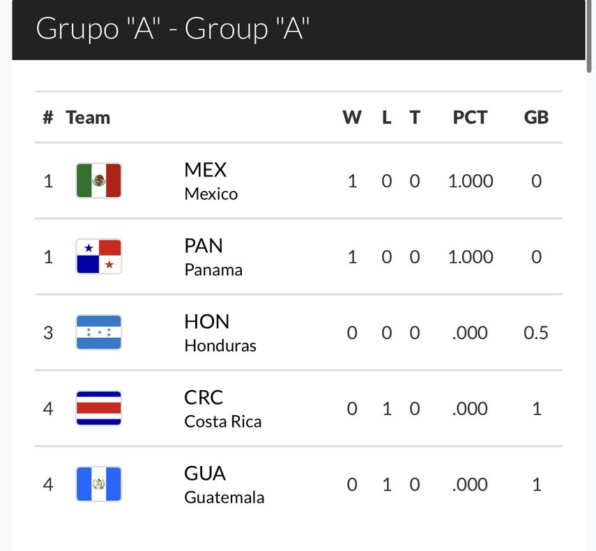This screenshot has height=551, width=596.
Task: Click Honduras 0.5 games-behind value
Action: [536, 333]
